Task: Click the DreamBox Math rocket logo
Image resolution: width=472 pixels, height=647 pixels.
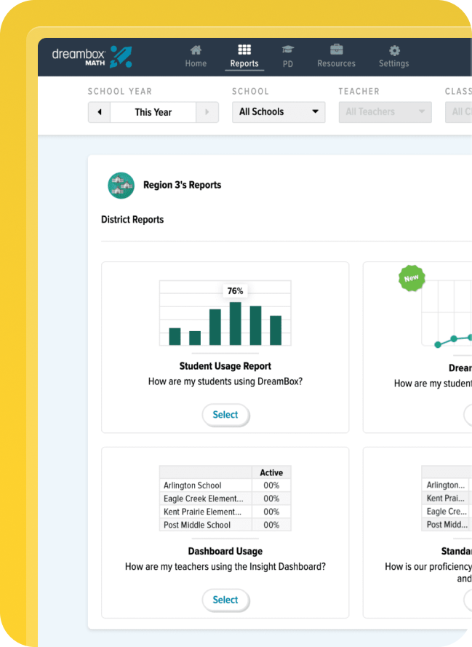Action: tap(121, 57)
